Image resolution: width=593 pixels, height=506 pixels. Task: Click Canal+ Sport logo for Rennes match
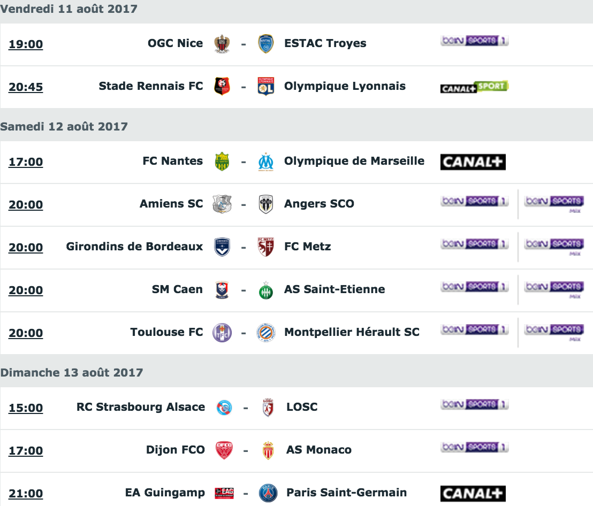click(x=474, y=87)
